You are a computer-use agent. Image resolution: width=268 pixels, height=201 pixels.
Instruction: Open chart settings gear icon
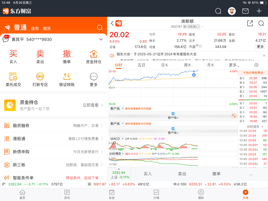coord(256,65)
